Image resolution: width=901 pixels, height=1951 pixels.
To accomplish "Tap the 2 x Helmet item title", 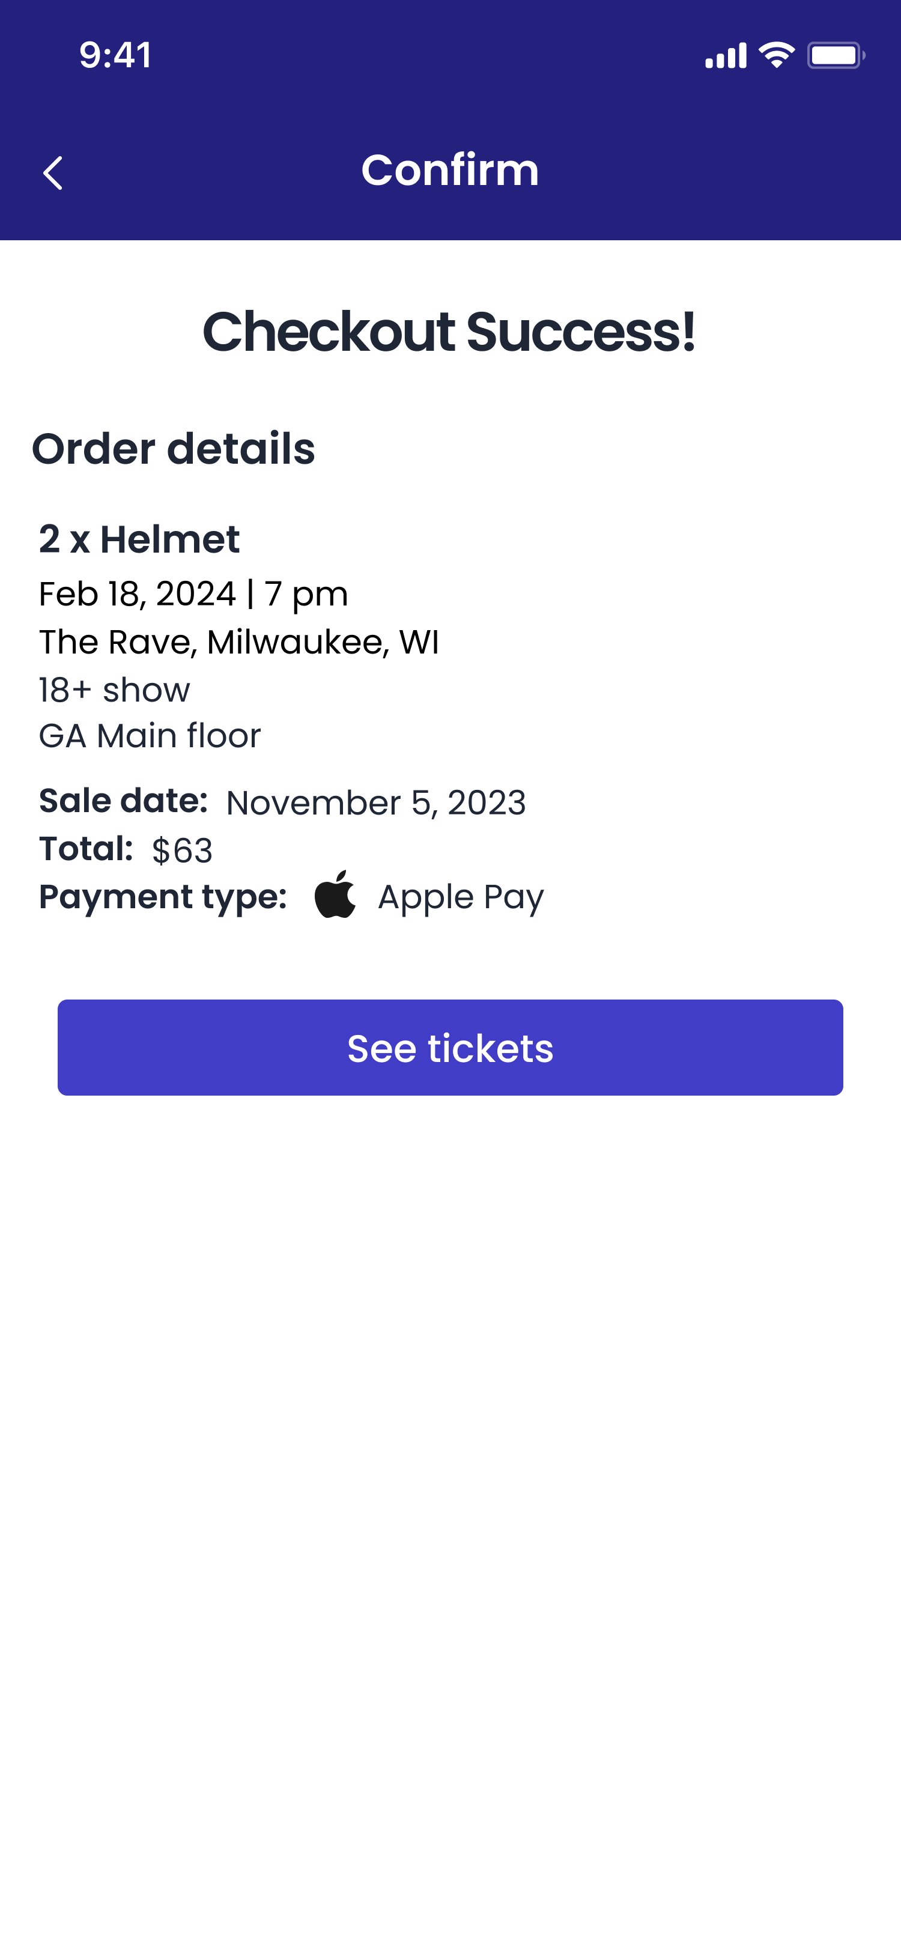I will coord(139,539).
